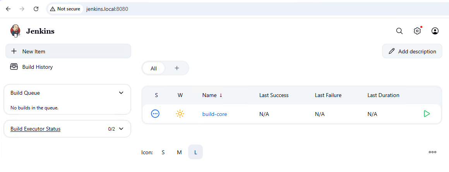
Task: Click the sunny weather health icon
Action: 180,114
